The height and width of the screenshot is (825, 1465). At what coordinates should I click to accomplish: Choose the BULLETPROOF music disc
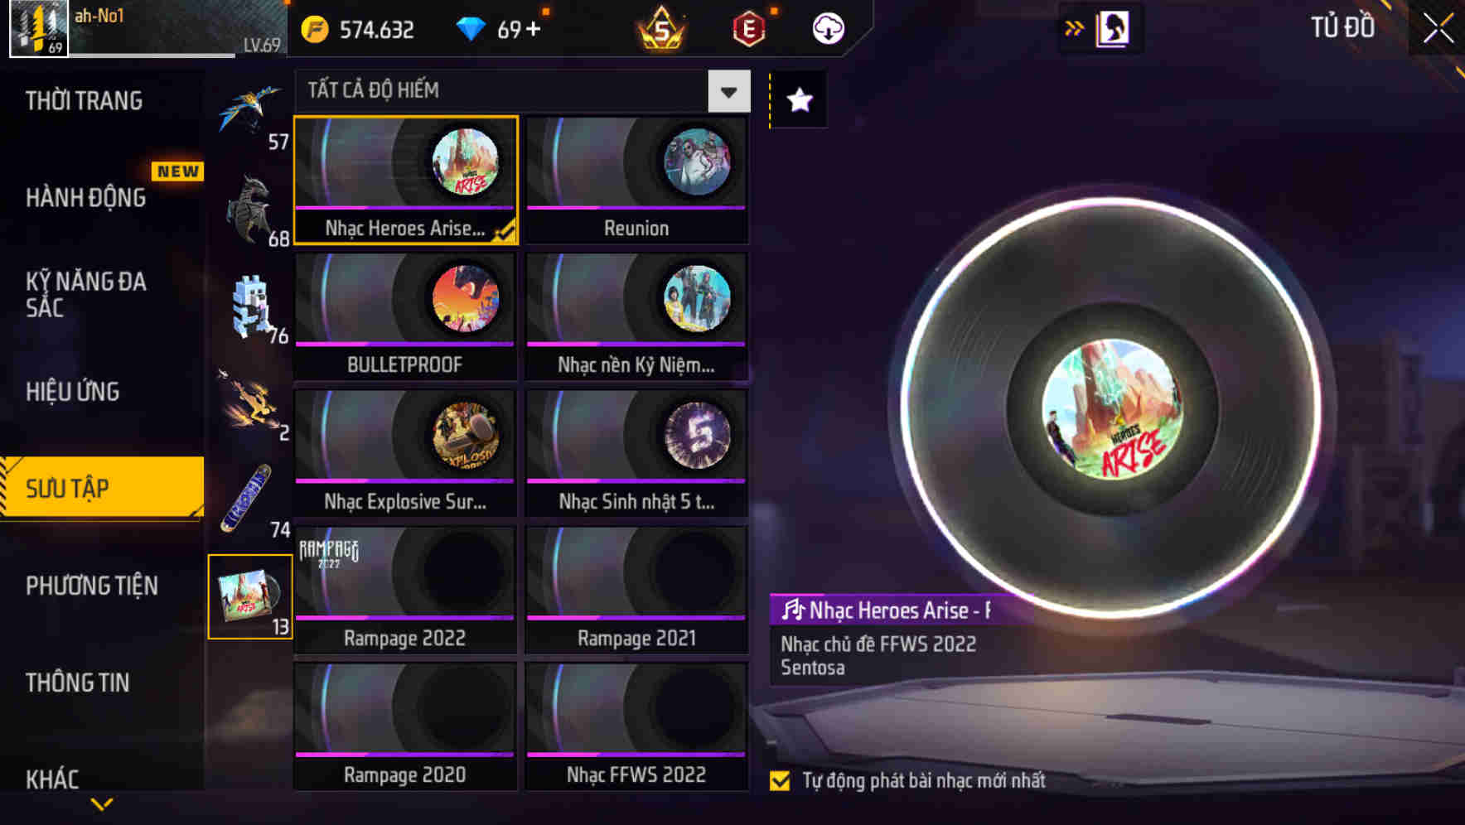click(x=405, y=316)
